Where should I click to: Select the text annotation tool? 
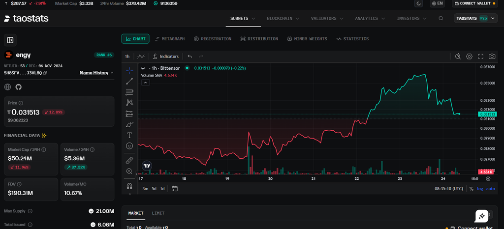click(x=129, y=135)
